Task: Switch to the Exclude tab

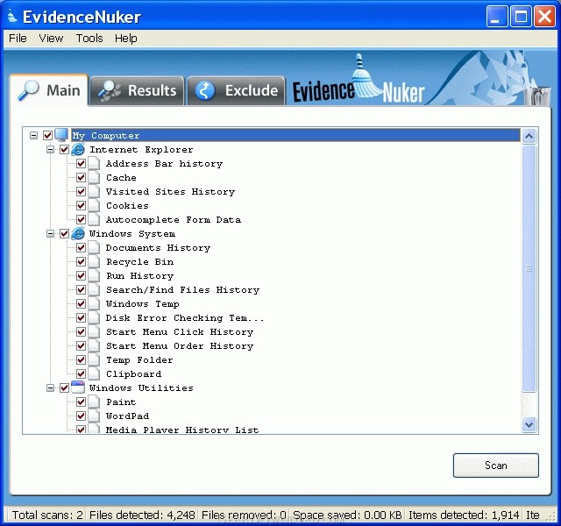Action: pos(237,90)
